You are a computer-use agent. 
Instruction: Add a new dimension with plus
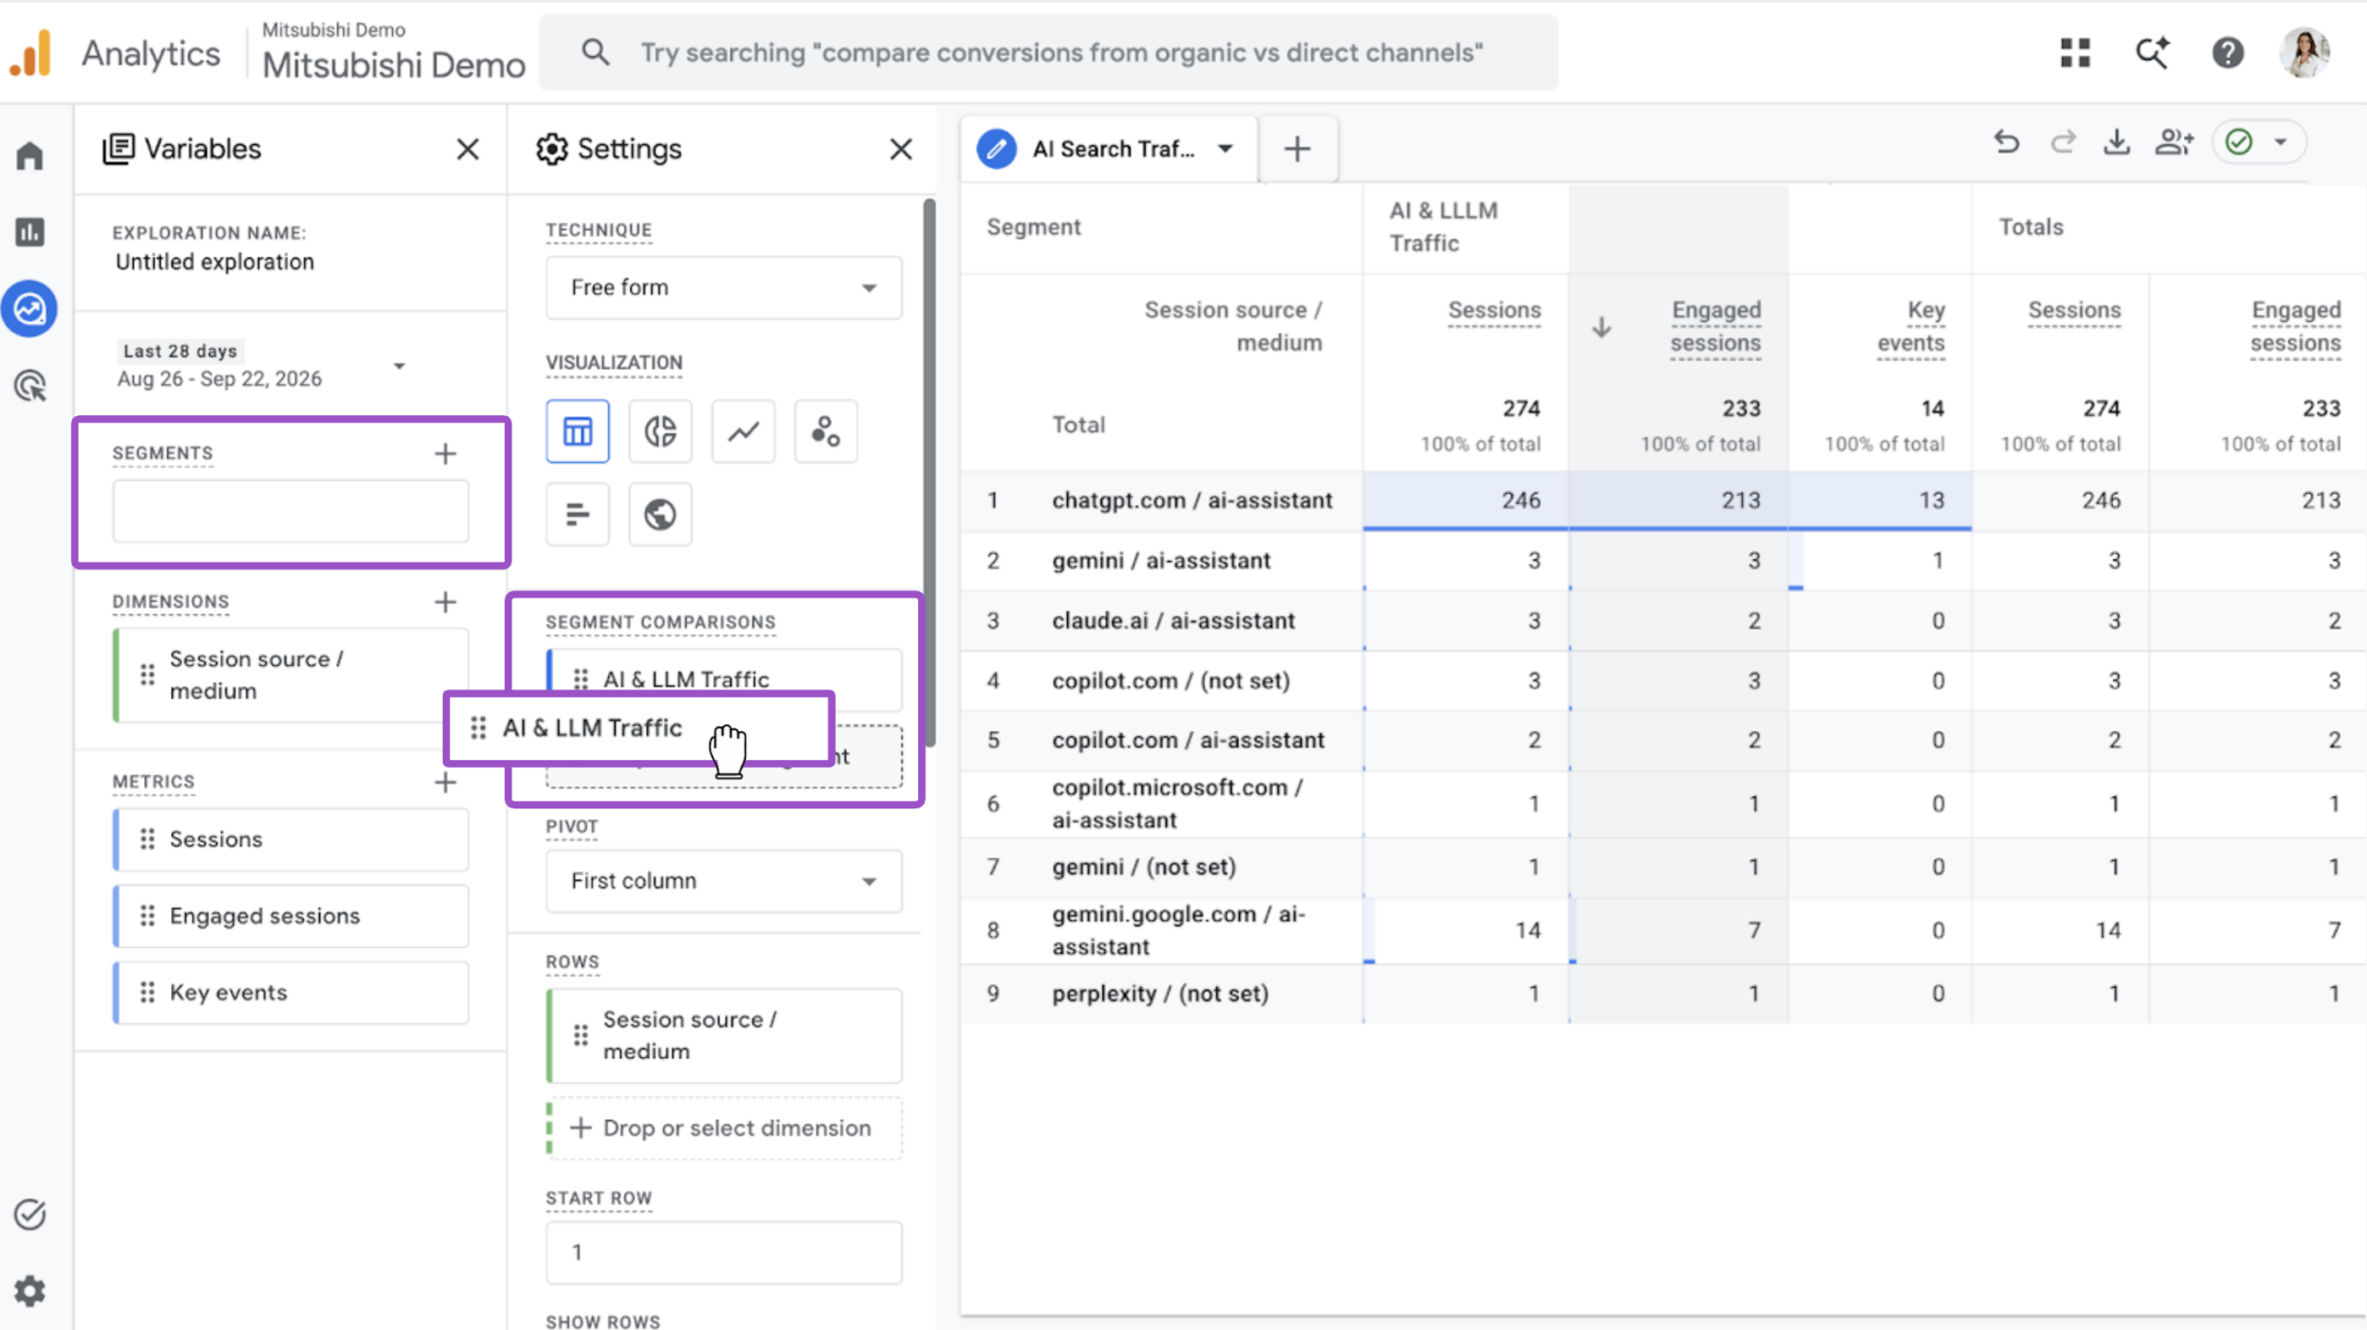click(x=446, y=602)
